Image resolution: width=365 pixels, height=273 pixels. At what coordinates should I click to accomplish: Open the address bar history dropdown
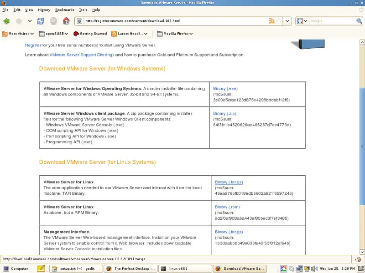tap(287, 21)
